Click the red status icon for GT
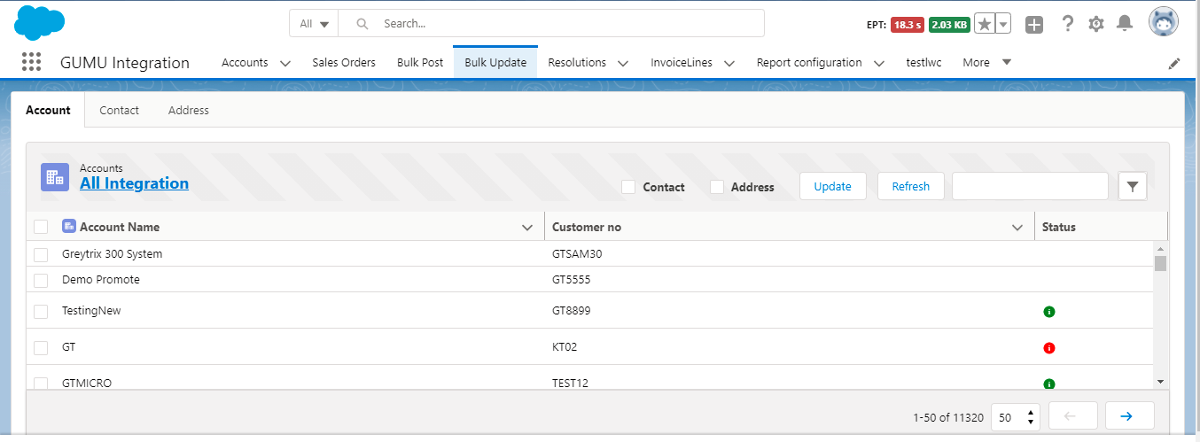The height and width of the screenshot is (442, 1200). click(1049, 348)
